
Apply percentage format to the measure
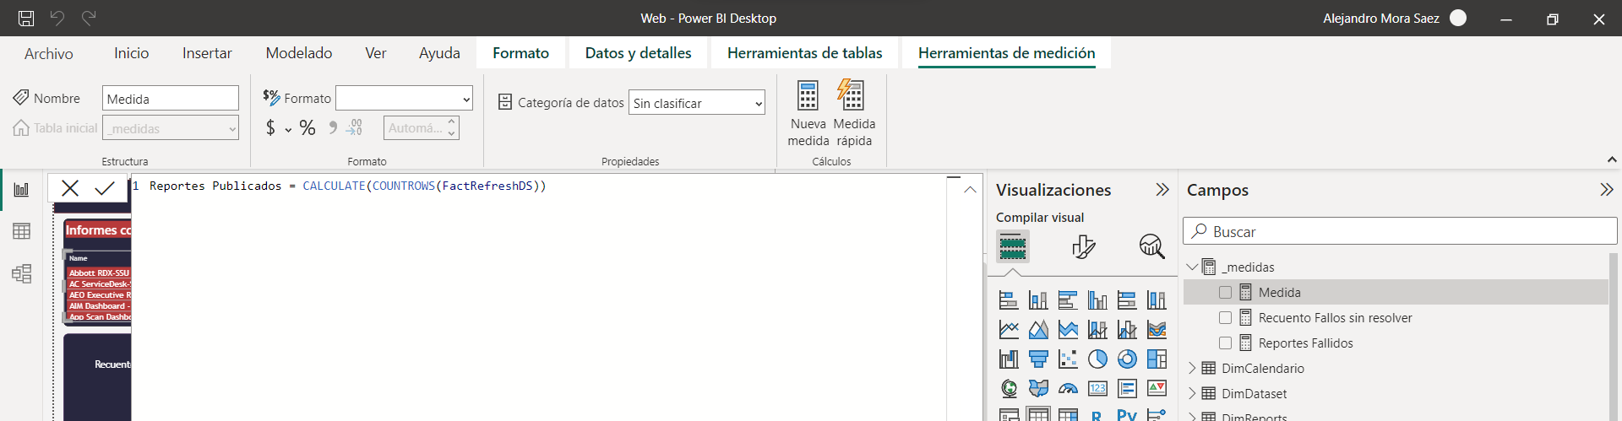tap(308, 128)
